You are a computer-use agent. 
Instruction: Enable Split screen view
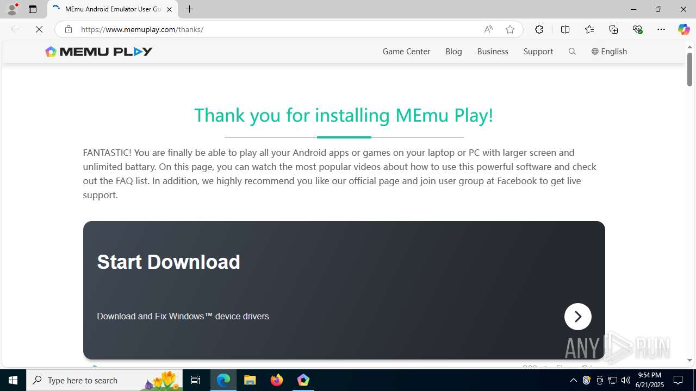click(x=565, y=29)
